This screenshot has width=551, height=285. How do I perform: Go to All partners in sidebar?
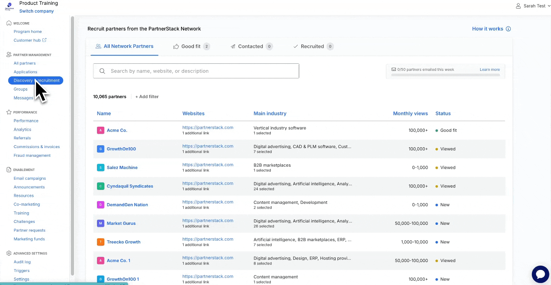(x=25, y=63)
